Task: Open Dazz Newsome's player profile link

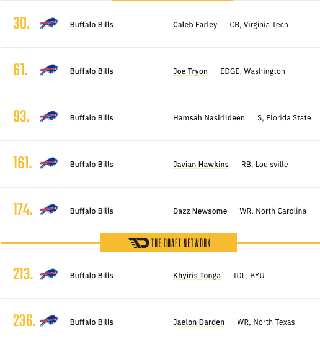Action: point(200,211)
